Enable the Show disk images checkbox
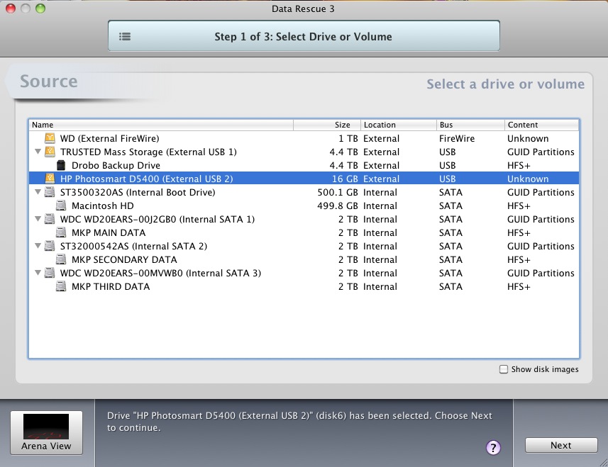 point(504,369)
